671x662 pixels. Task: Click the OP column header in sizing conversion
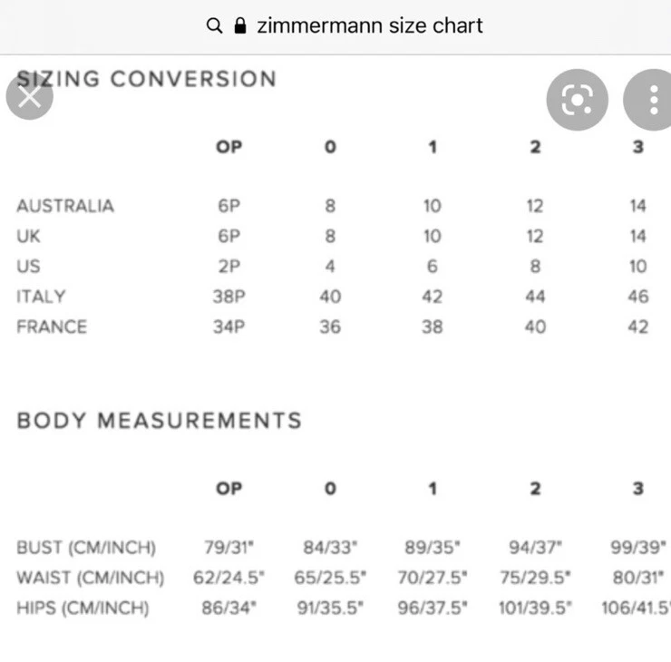pos(229,147)
